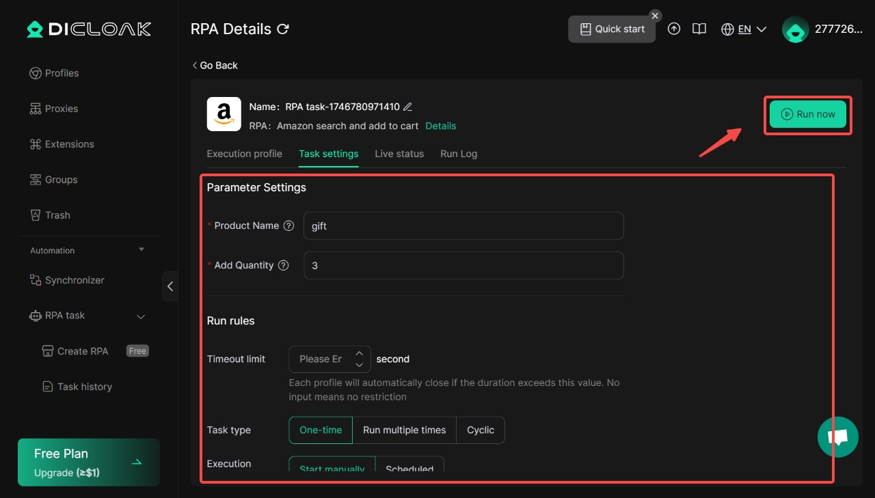875x498 pixels.
Task: Decrease Timeout limit with down arrow
Action: point(359,365)
